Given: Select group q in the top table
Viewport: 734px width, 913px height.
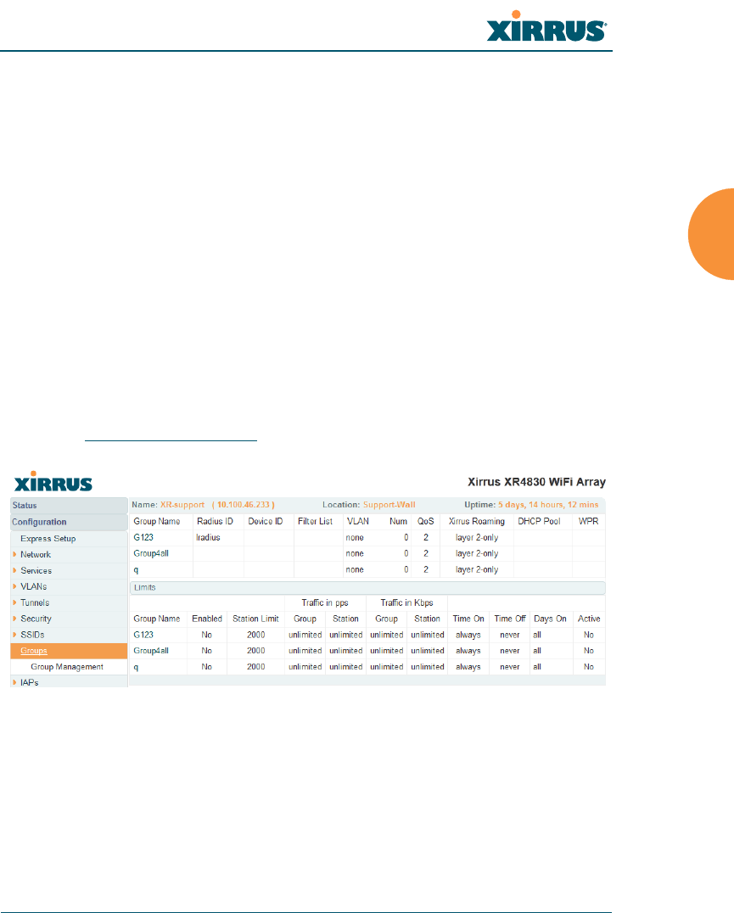Looking at the screenshot, I should 137,570.
